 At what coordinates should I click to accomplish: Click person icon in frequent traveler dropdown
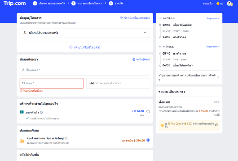tap(25, 33)
